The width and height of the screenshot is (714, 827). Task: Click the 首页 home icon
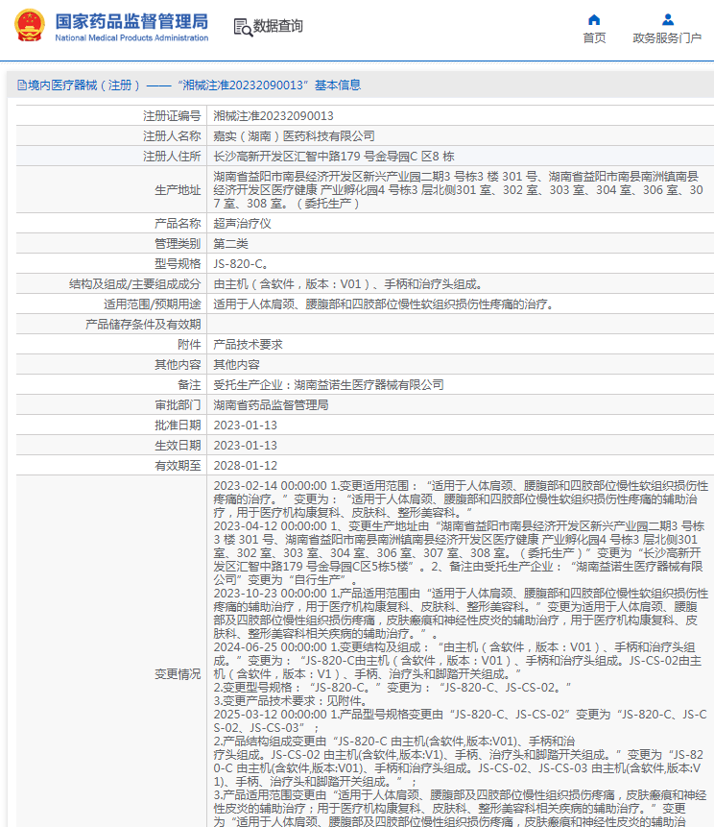click(x=594, y=20)
